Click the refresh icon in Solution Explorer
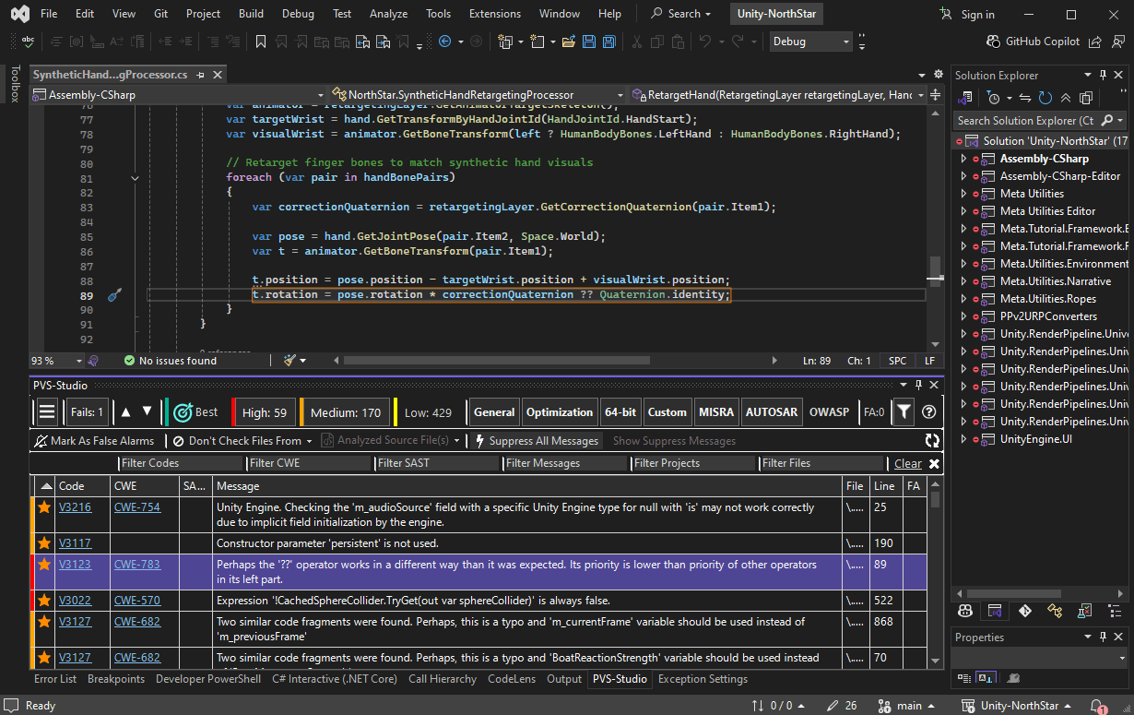Image resolution: width=1134 pixels, height=715 pixels. 1045,98
